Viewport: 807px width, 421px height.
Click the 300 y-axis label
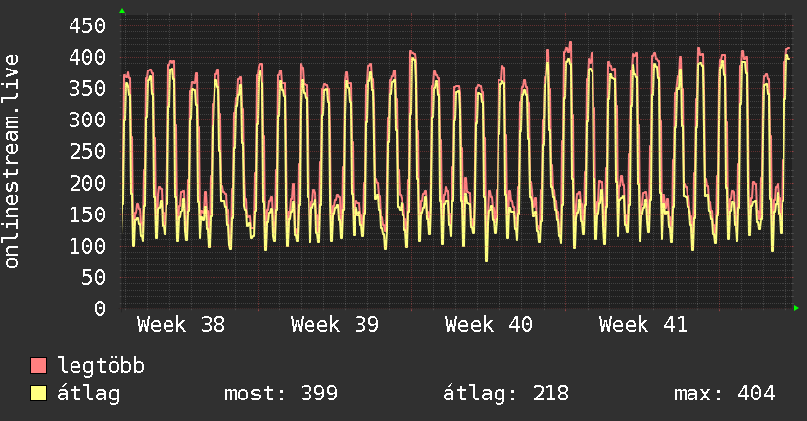[x=87, y=119]
